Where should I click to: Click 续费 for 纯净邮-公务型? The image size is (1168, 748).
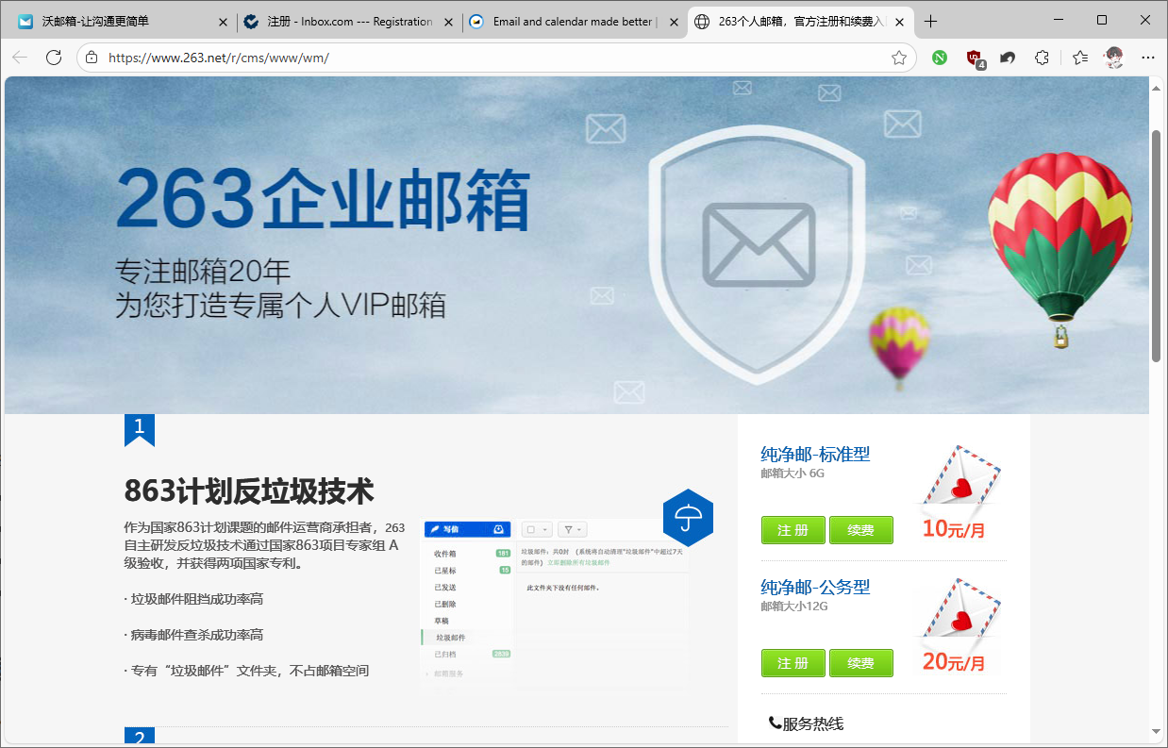(x=860, y=663)
